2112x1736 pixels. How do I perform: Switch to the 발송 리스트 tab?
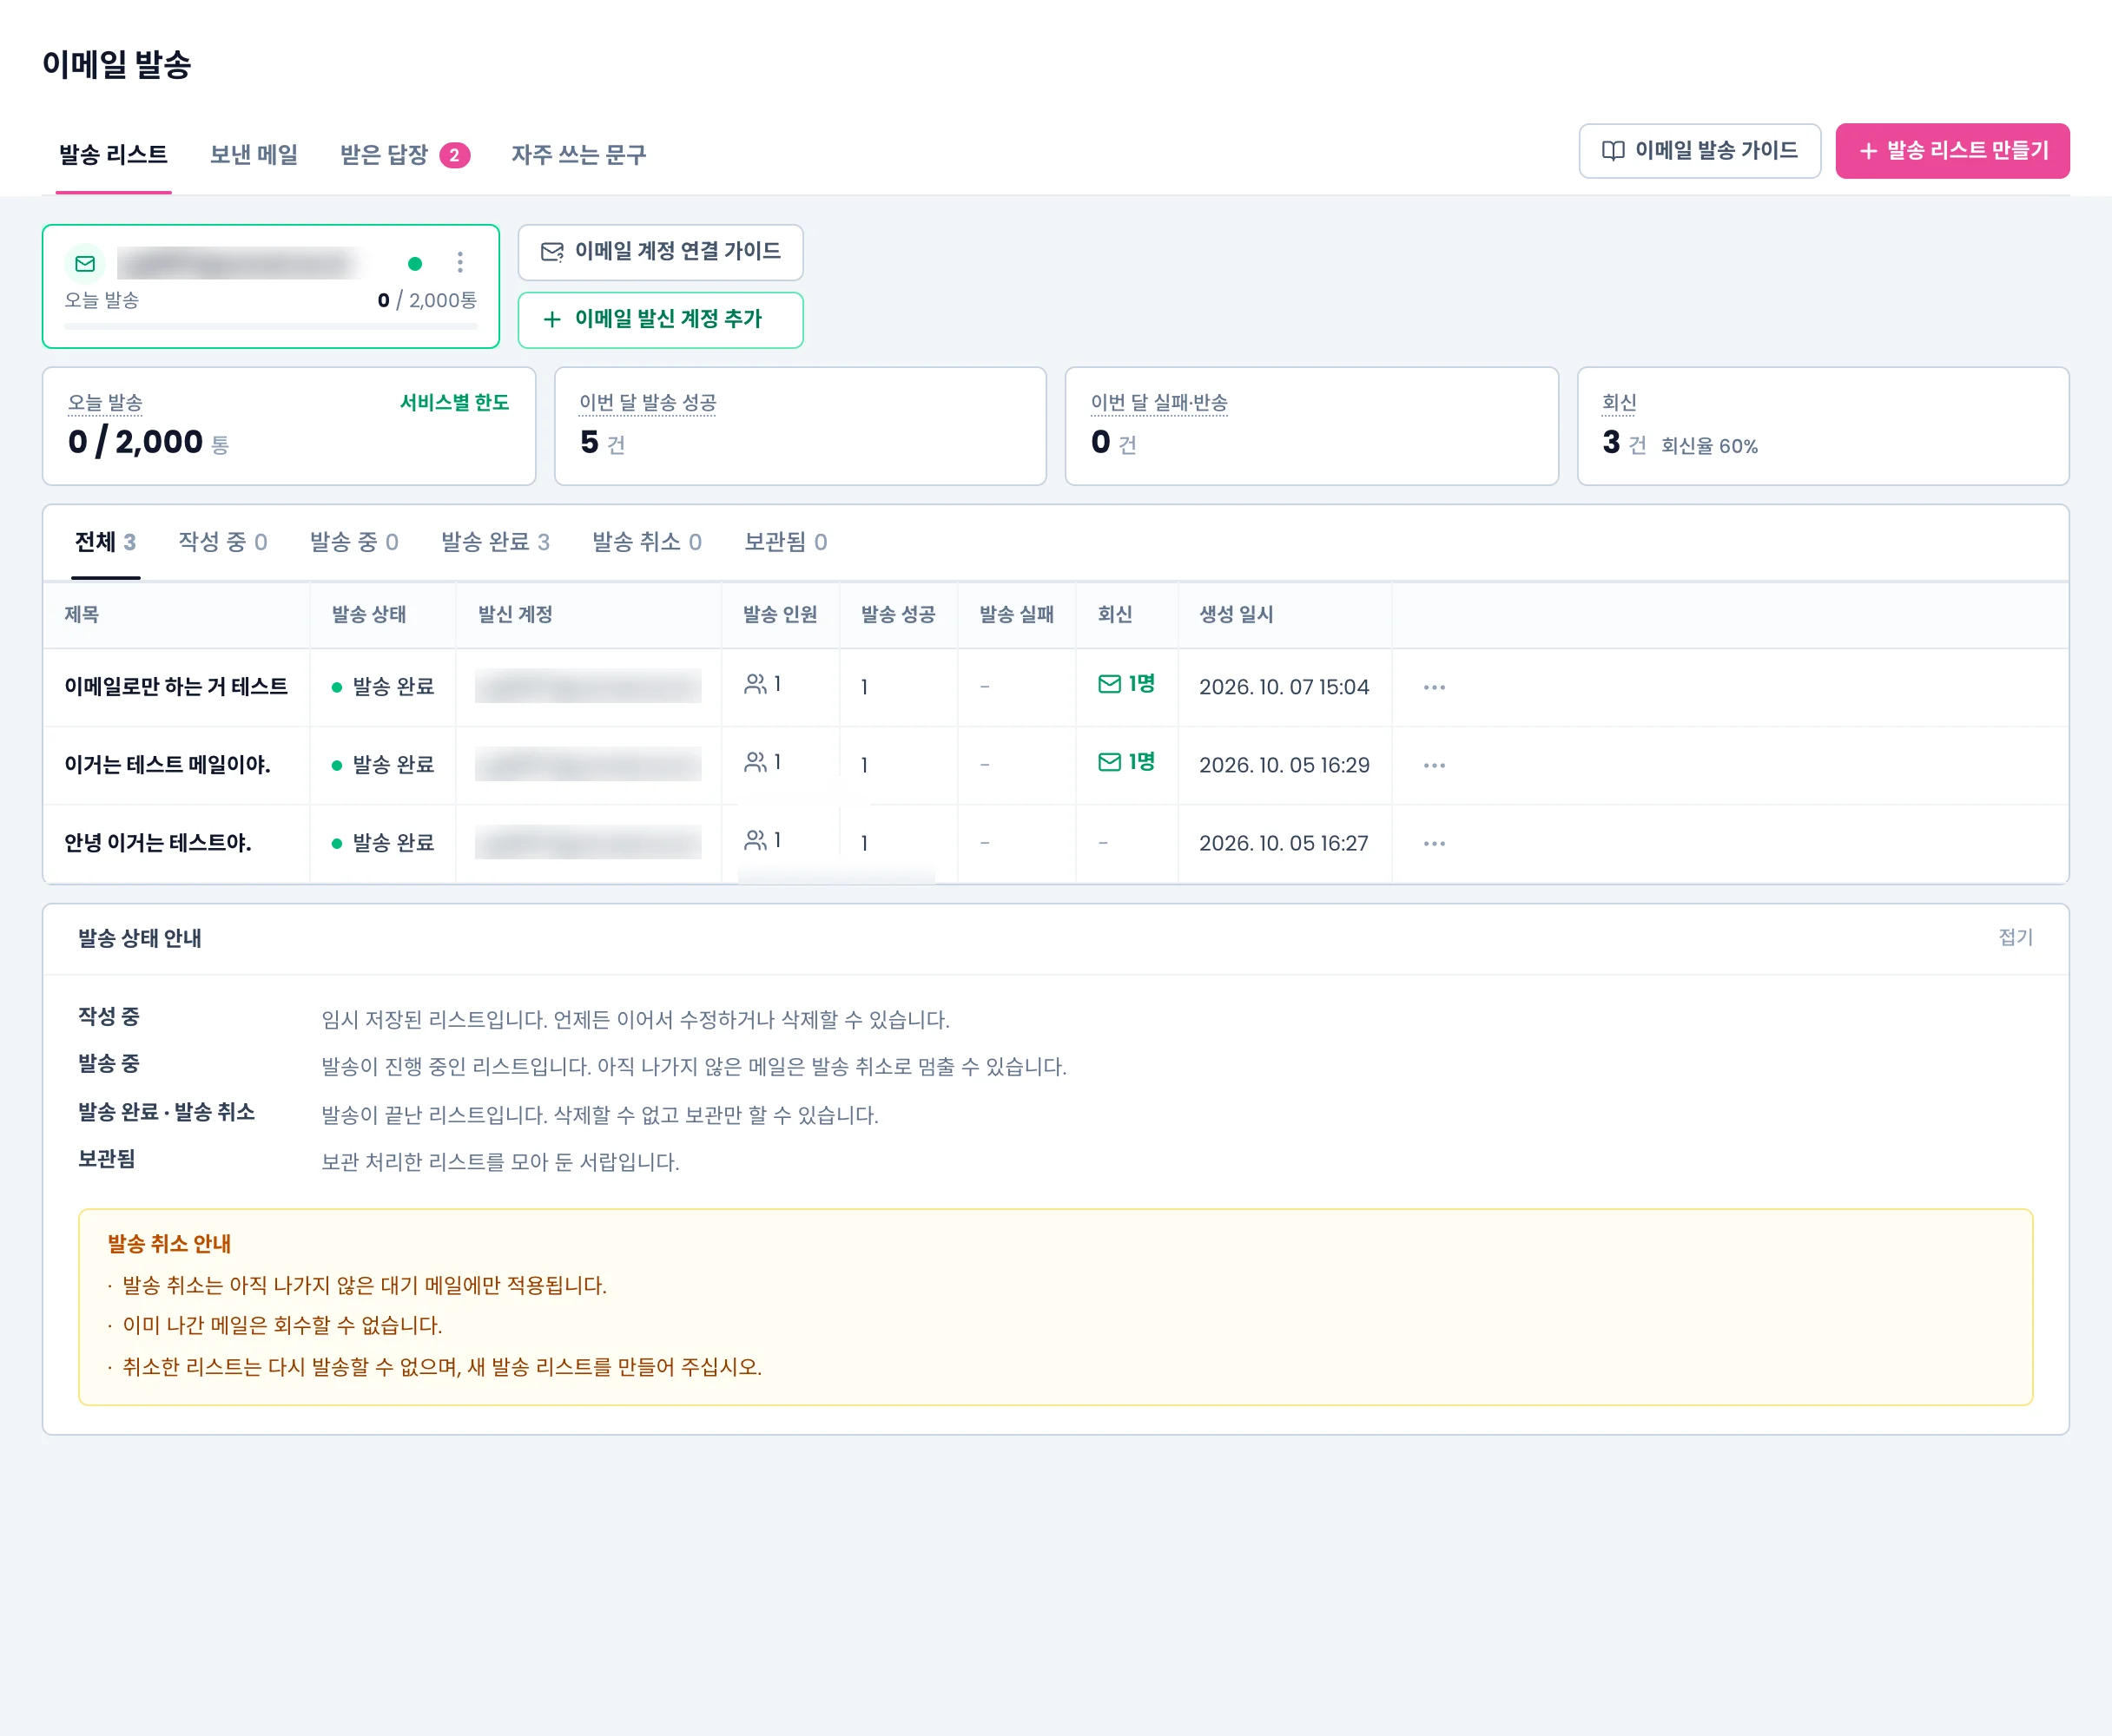coord(113,155)
